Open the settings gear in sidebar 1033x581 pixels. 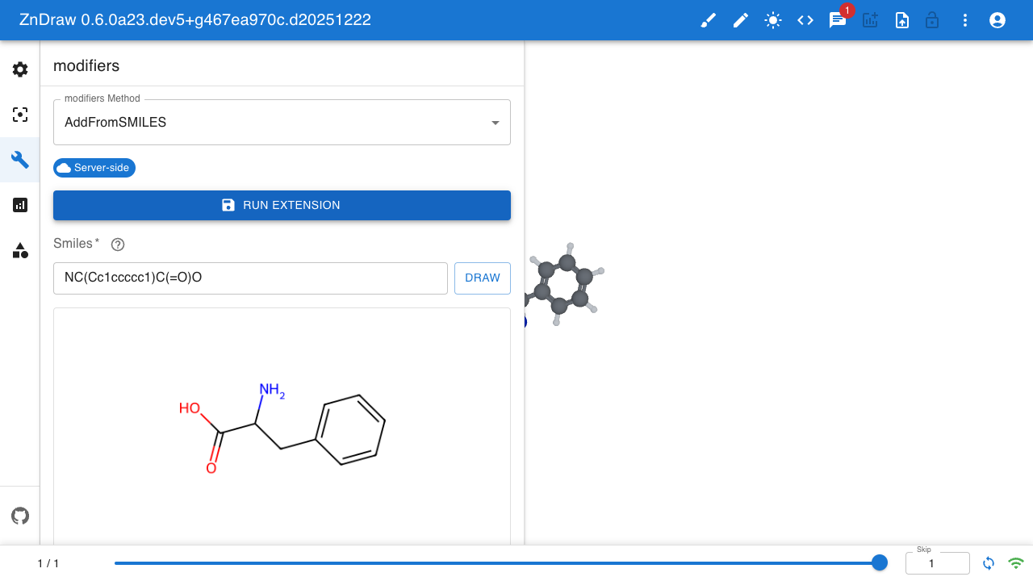(x=20, y=69)
